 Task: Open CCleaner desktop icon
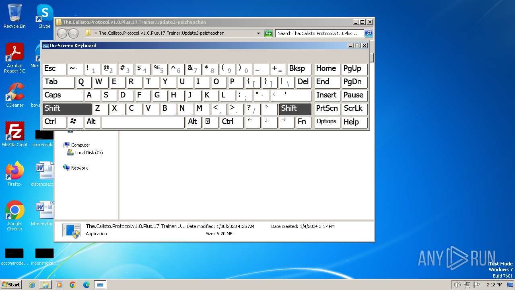click(x=14, y=95)
